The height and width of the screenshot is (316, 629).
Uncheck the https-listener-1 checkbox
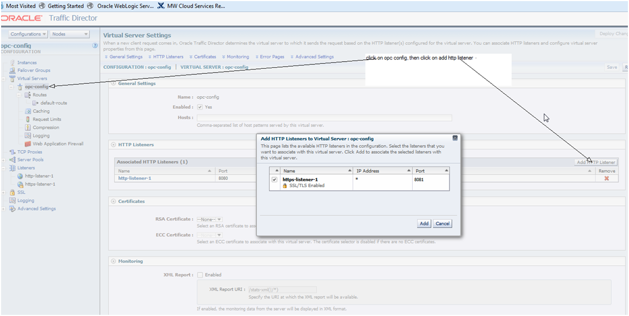coord(274,180)
